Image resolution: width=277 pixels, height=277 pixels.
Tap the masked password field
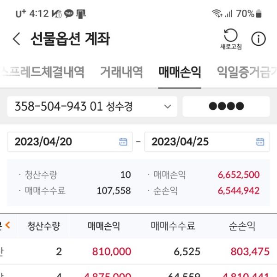click(226, 107)
